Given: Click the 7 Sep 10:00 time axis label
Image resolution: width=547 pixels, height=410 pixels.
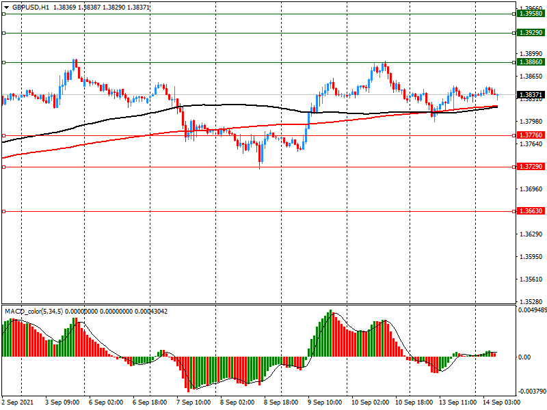Looking at the screenshot, I should pos(194,402).
